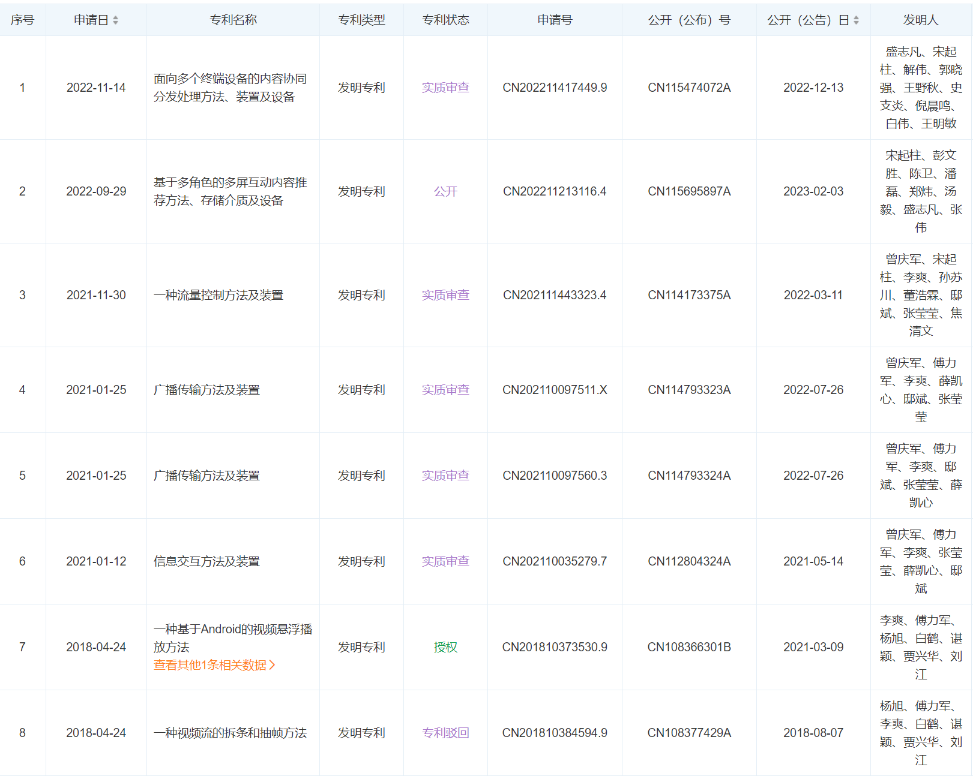This screenshot has width=973, height=779.
Task: Click publication number CN114173375A
Action: (x=689, y=295)
